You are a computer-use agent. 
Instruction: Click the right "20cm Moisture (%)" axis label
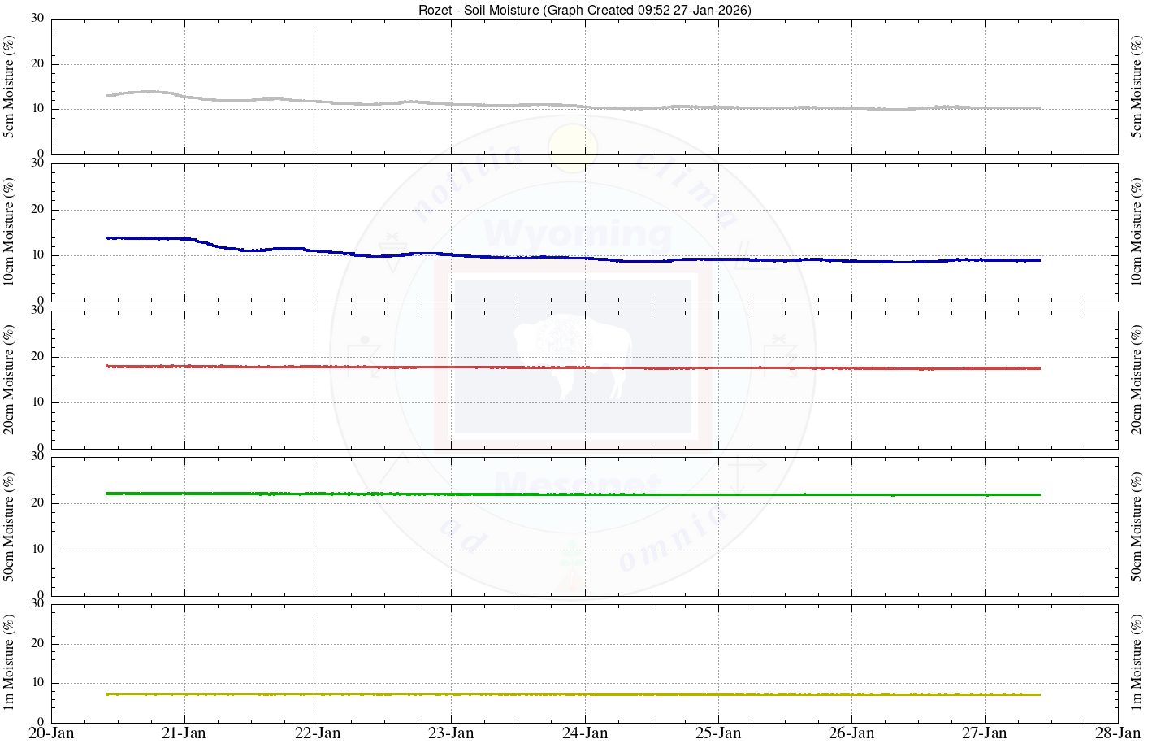[1137, 380]
